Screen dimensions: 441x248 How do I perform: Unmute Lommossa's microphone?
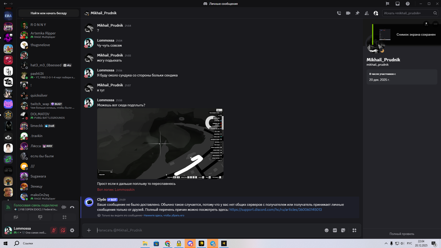point(53,230)
